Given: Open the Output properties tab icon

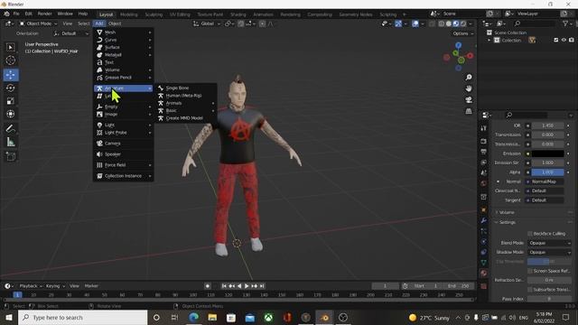Looking at the screenshot, I should click(x=483, y=152).
